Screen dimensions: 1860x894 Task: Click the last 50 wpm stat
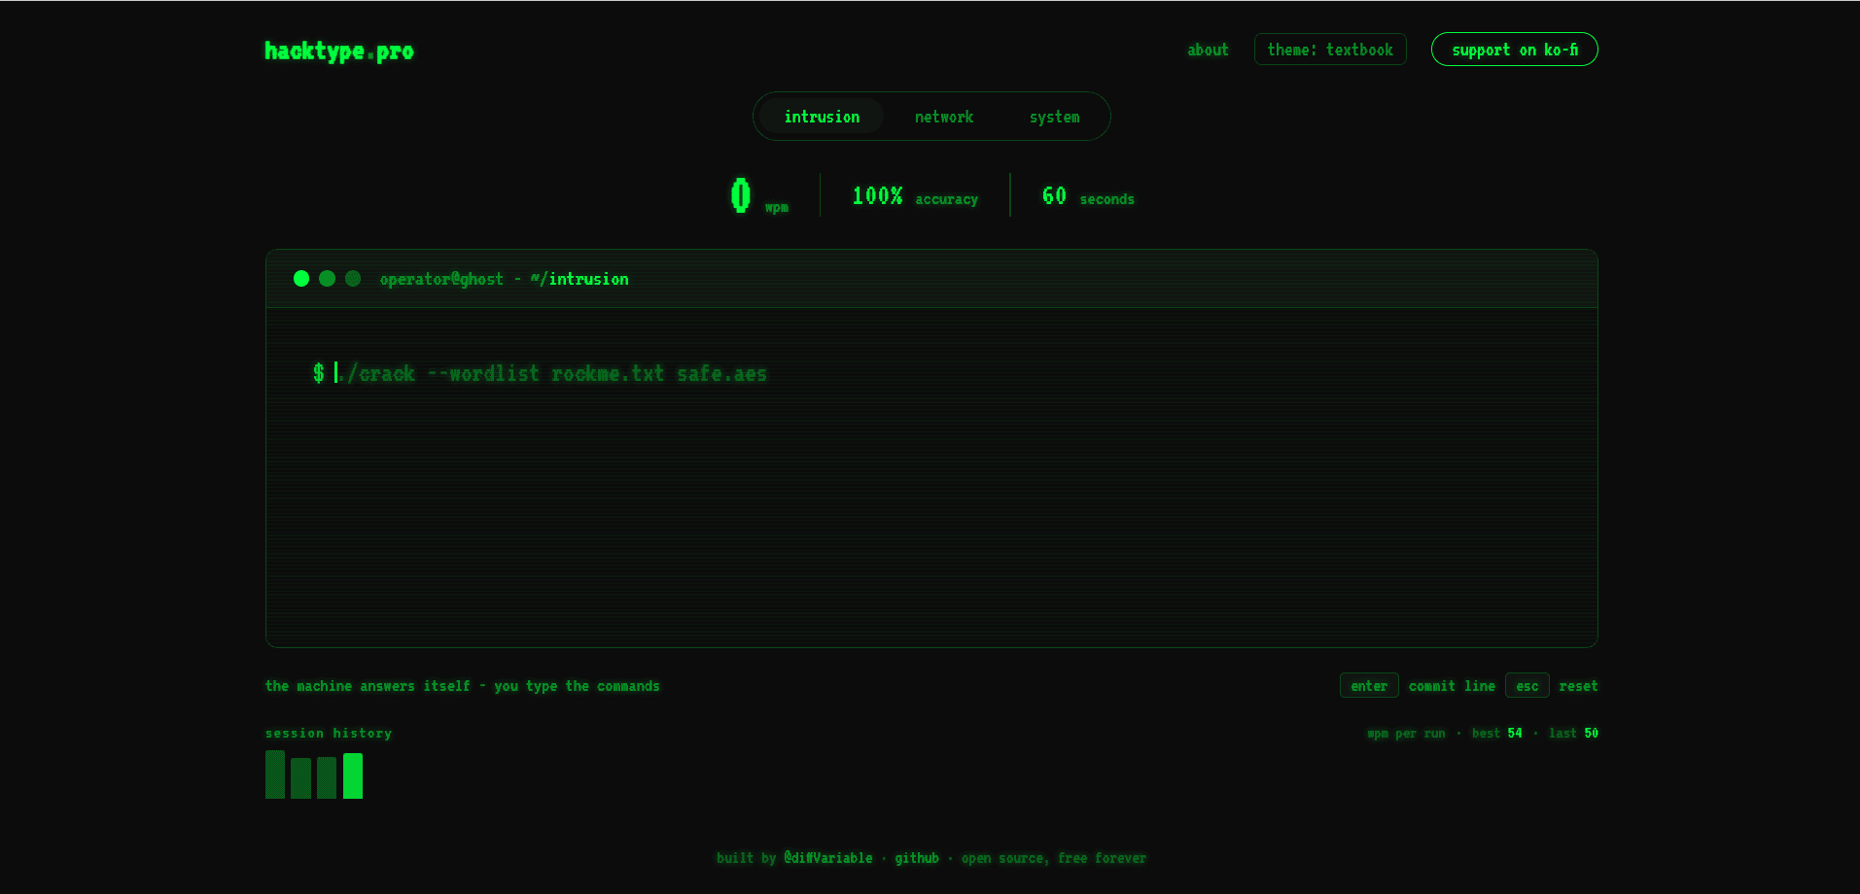(1573, 734)
